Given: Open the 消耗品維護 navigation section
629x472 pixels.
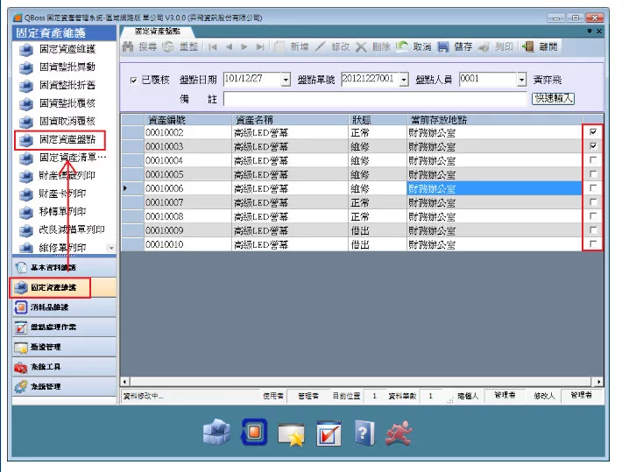Looking at the screenshot, I should pyautogui.click(x=53, y=306).
